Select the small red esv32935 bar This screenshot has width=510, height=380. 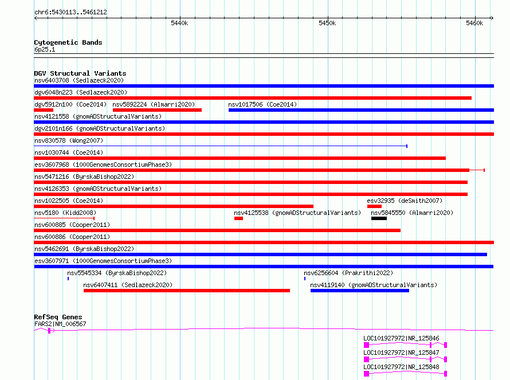pyautogui.click(x=374, y=206)
